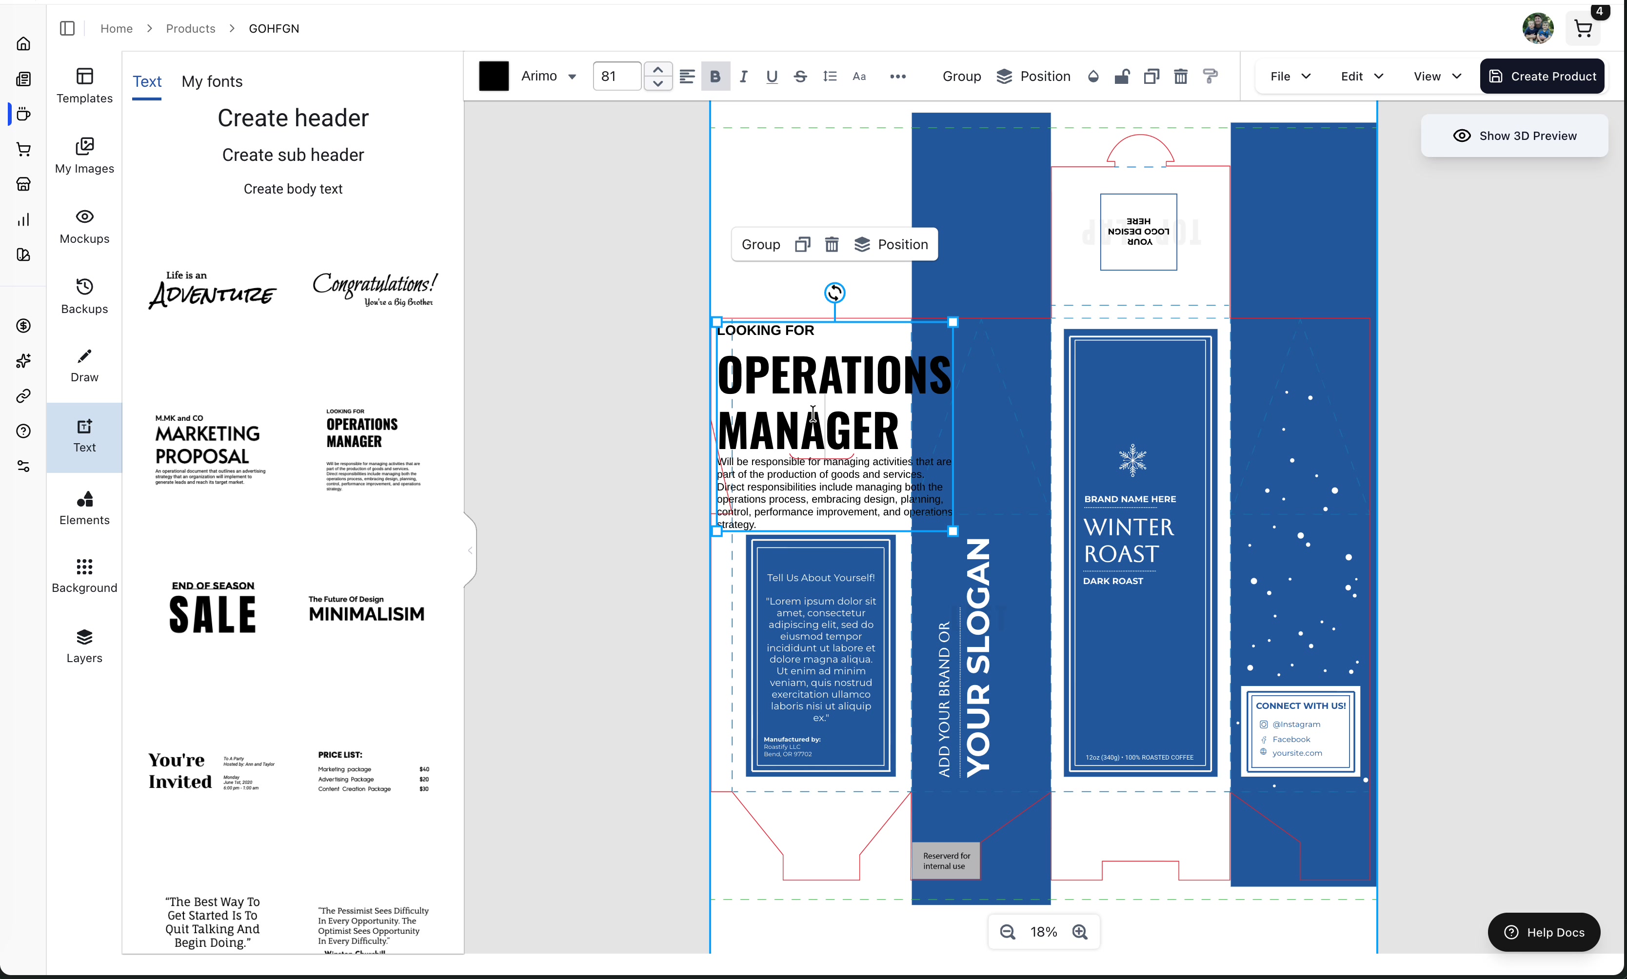Toggle underline formatting

point(772,77)
